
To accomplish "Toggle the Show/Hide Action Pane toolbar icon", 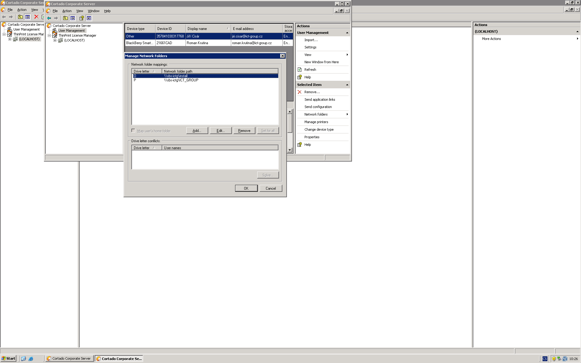I will [x=89, y=18].
